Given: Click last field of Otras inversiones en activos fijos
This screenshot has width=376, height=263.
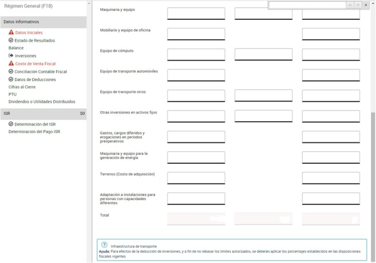Looking at the screenshot, I should click(331, 116).
